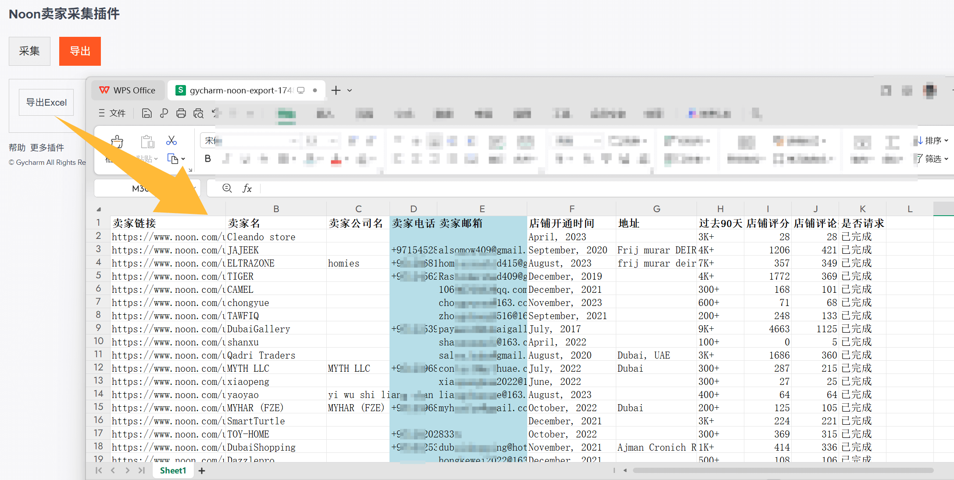Click the horizontal scrollbar of the spreadsheet

coord(783,470)
